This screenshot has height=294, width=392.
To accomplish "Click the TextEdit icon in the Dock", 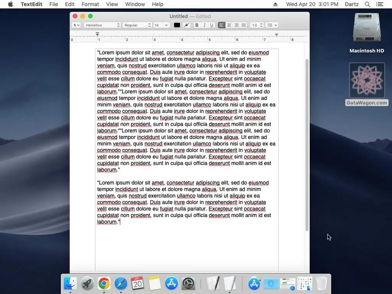I will [230, 284].
